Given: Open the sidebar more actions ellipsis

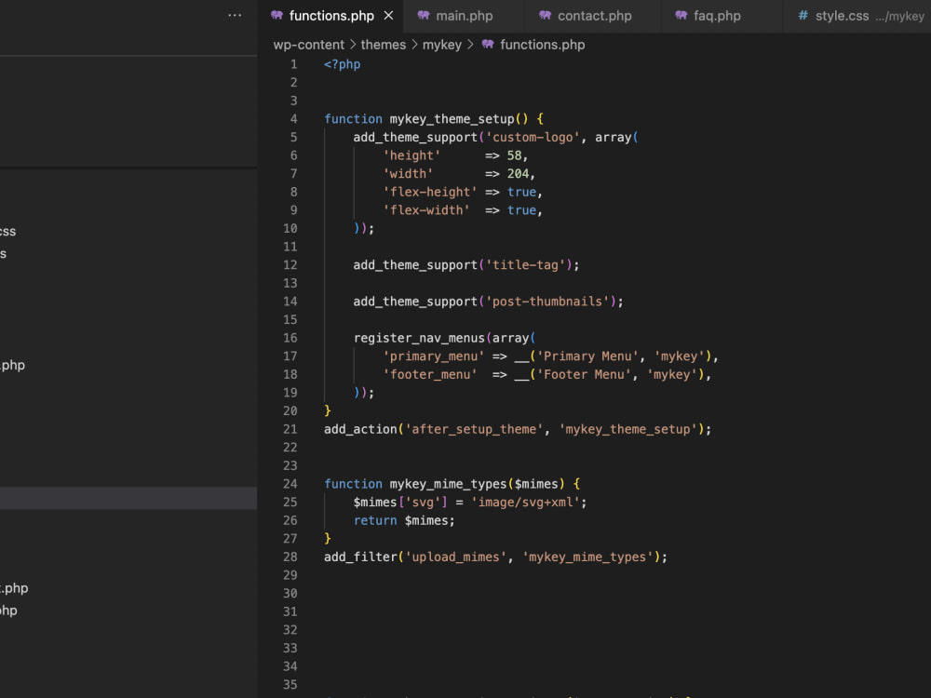Looking at the screenshot, I should tap(235, 16).
